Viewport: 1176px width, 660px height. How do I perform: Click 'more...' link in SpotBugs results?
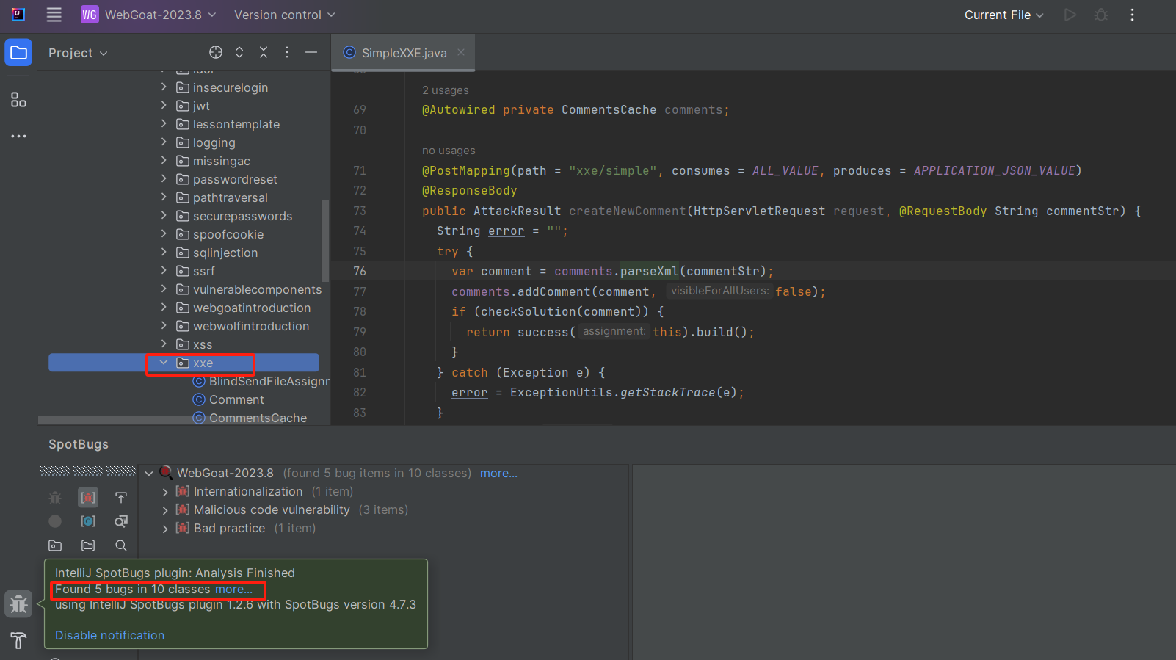[x=498, y=474]
